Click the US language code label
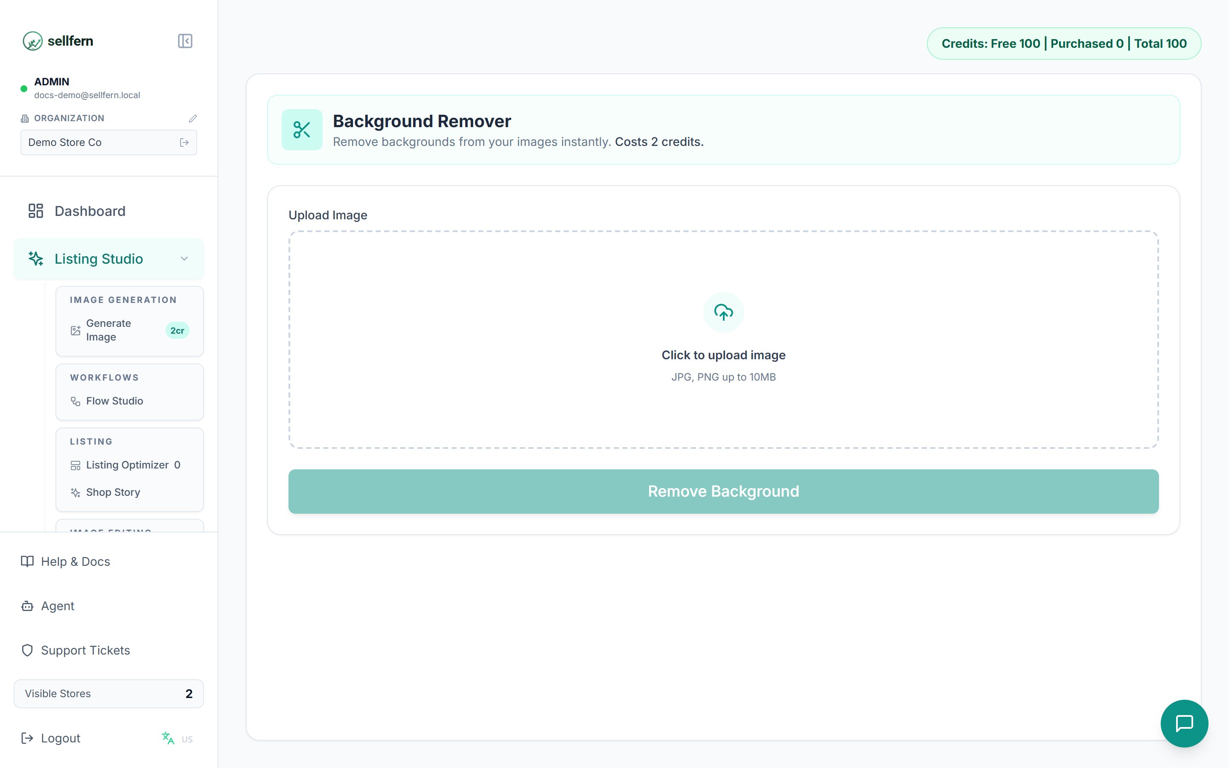1229x768 pixels. [187, 739]
